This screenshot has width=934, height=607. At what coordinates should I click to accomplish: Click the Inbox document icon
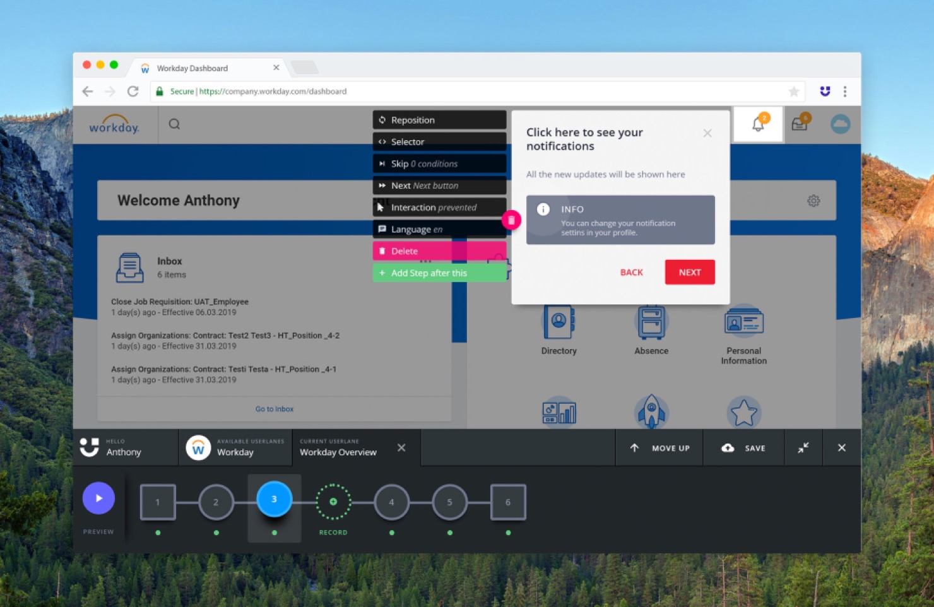(x=129, y=268)
